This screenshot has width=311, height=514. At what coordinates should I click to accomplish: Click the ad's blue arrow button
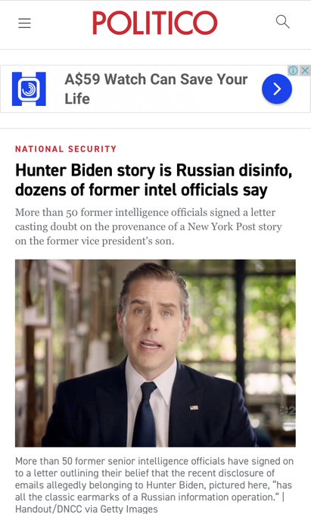point(277,89)
